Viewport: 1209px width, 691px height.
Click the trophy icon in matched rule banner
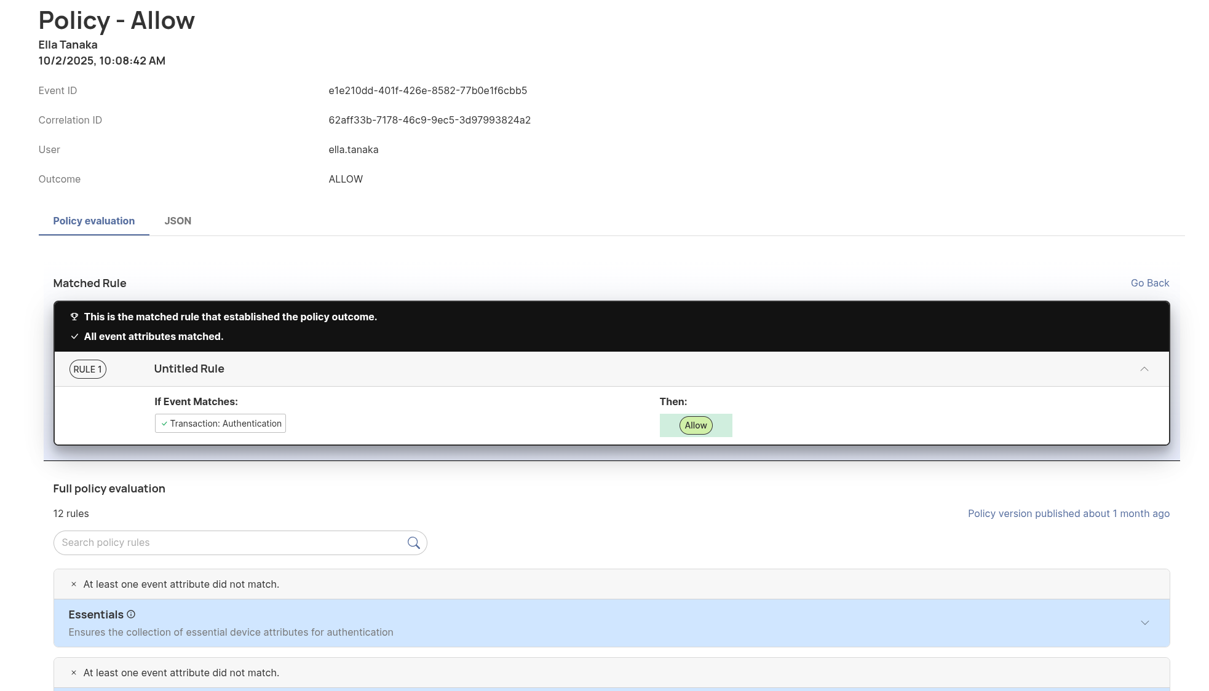pyautogui.click(x=74, y=317)
